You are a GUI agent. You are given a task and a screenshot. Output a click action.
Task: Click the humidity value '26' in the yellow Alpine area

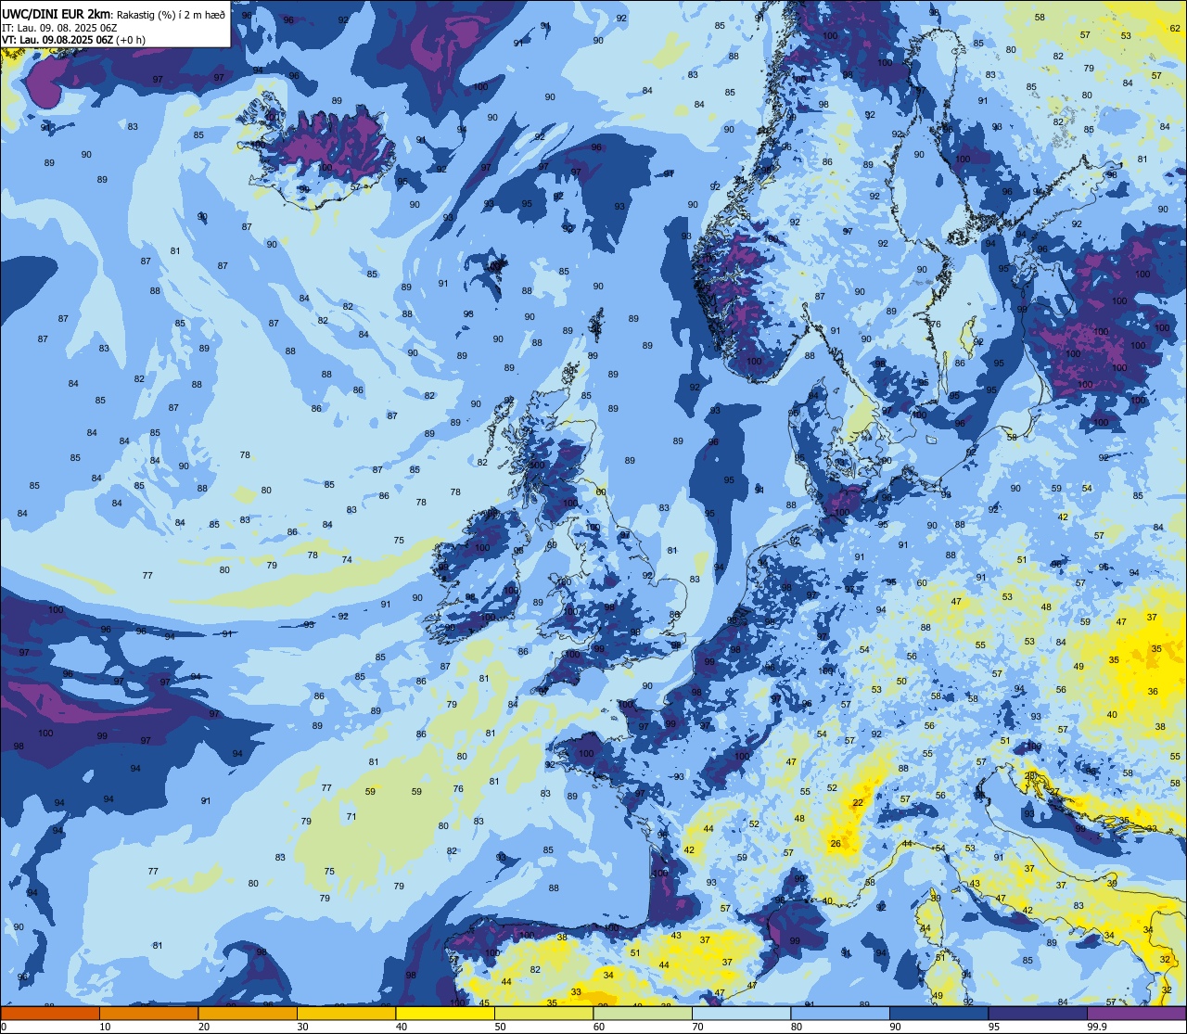click(x=836, y=844)
